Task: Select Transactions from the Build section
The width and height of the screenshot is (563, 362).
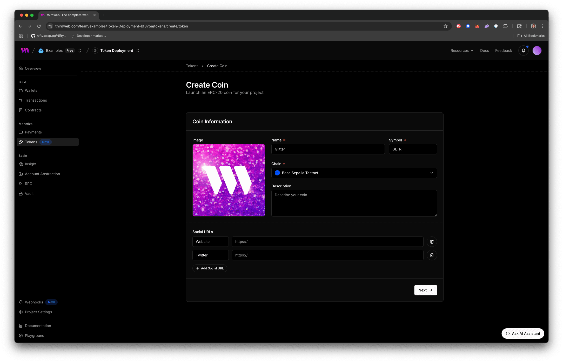Action: pyautogui.click(x=36, y=100)
